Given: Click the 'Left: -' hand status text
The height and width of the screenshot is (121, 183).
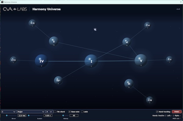Looking at the screenshot, I should click(x=170, y=116).
